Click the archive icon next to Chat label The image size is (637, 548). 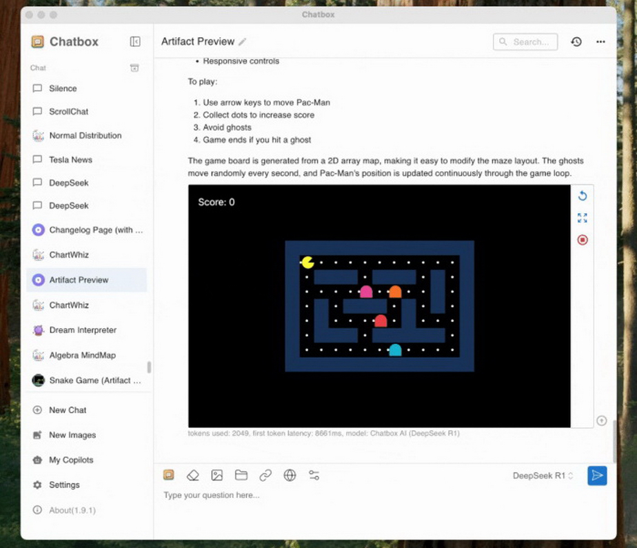(x=134, y=68)
